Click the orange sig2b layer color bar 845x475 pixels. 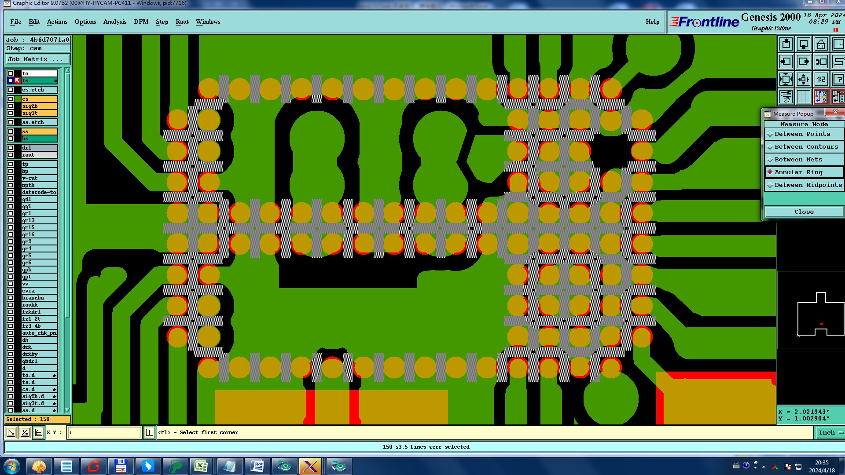[39, 106]
